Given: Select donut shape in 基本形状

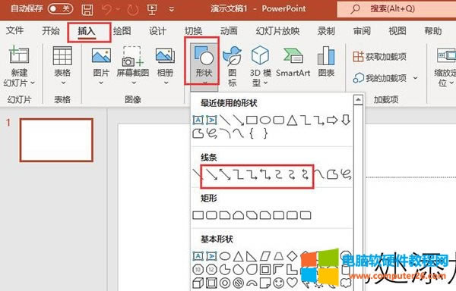Looking at the screenshot, I should pos(225,283).
